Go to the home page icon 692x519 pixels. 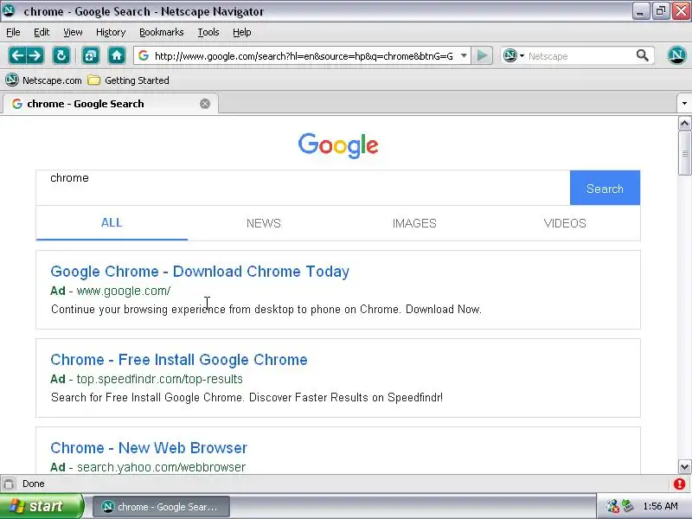[x=117, y=55]
